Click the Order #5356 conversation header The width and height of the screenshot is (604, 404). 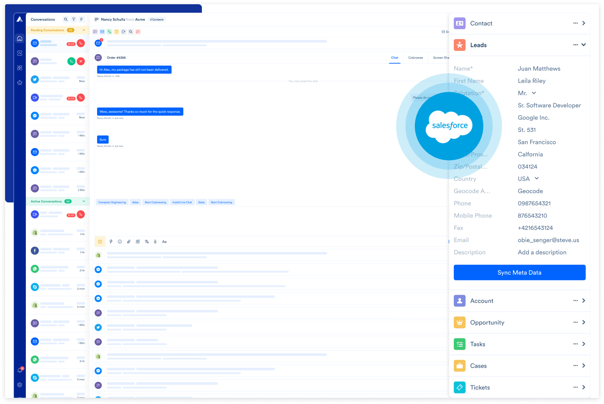pos(116,58)
